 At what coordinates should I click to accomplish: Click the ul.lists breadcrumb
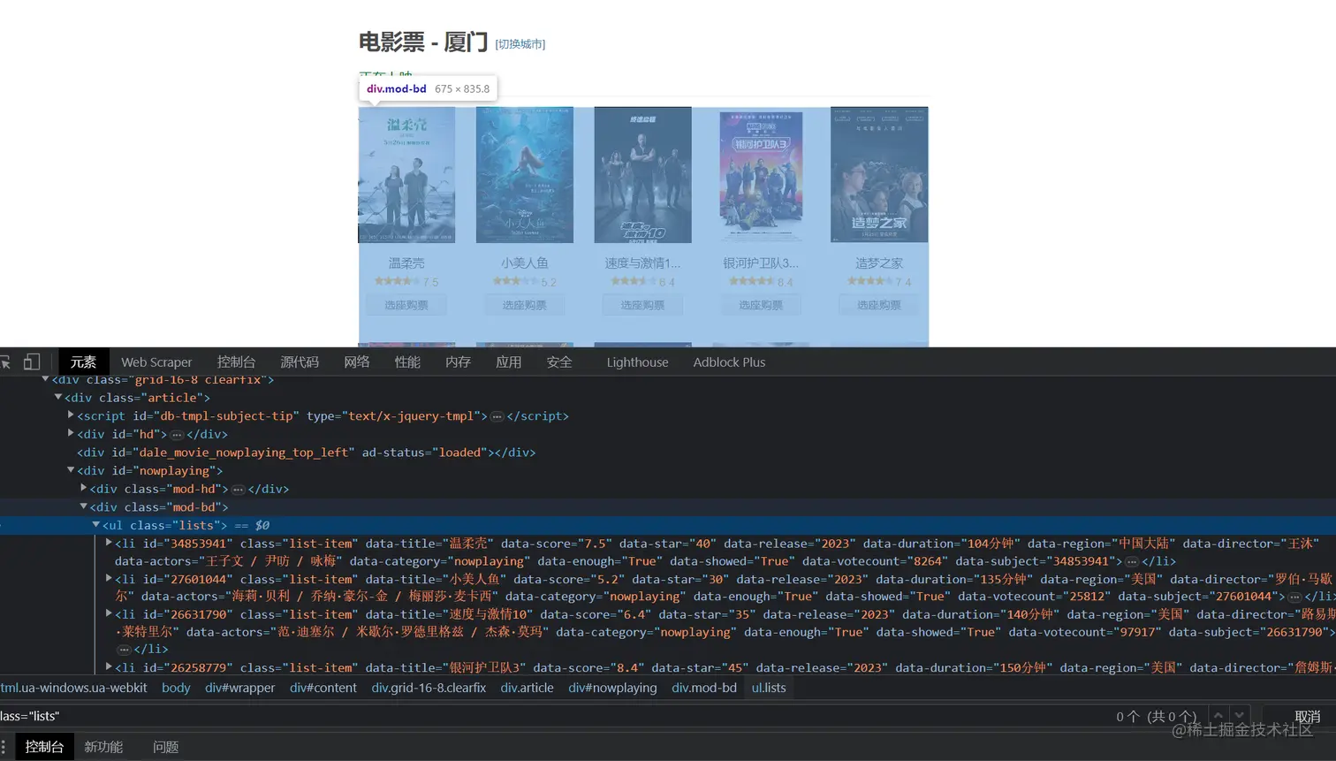769,688
